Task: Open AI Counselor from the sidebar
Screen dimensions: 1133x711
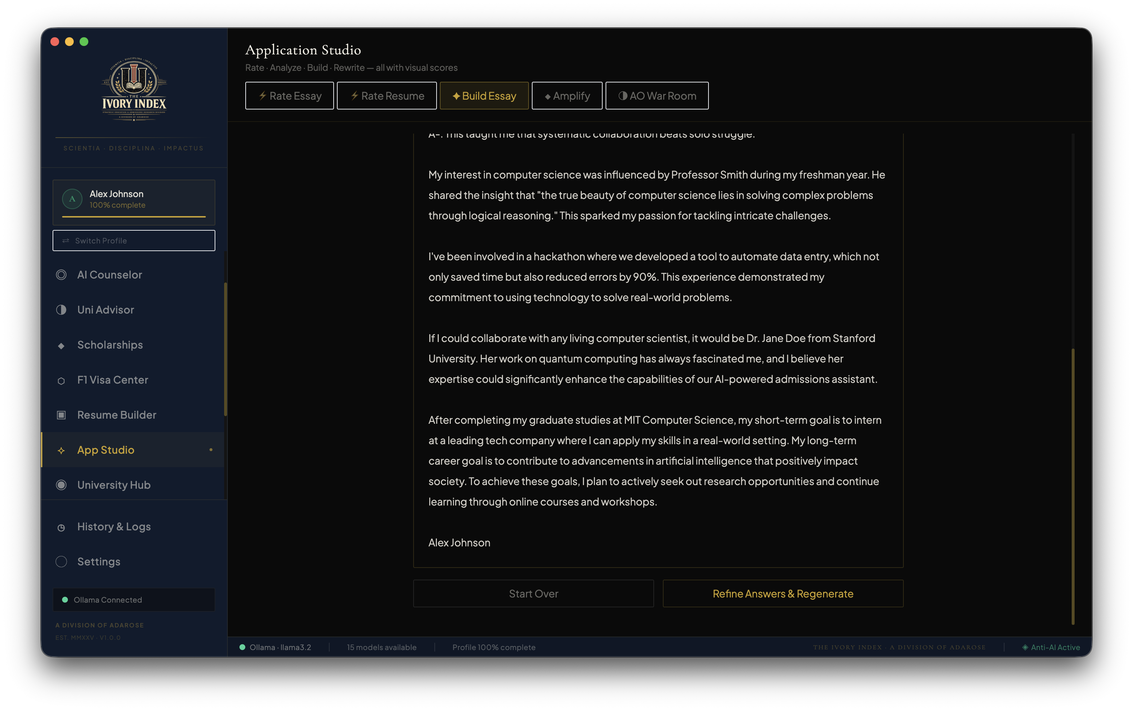Action: coord(133,274)
